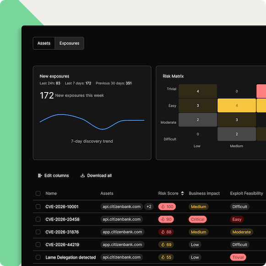Select Moderate/Medium matrix cell showing 3

237,120
